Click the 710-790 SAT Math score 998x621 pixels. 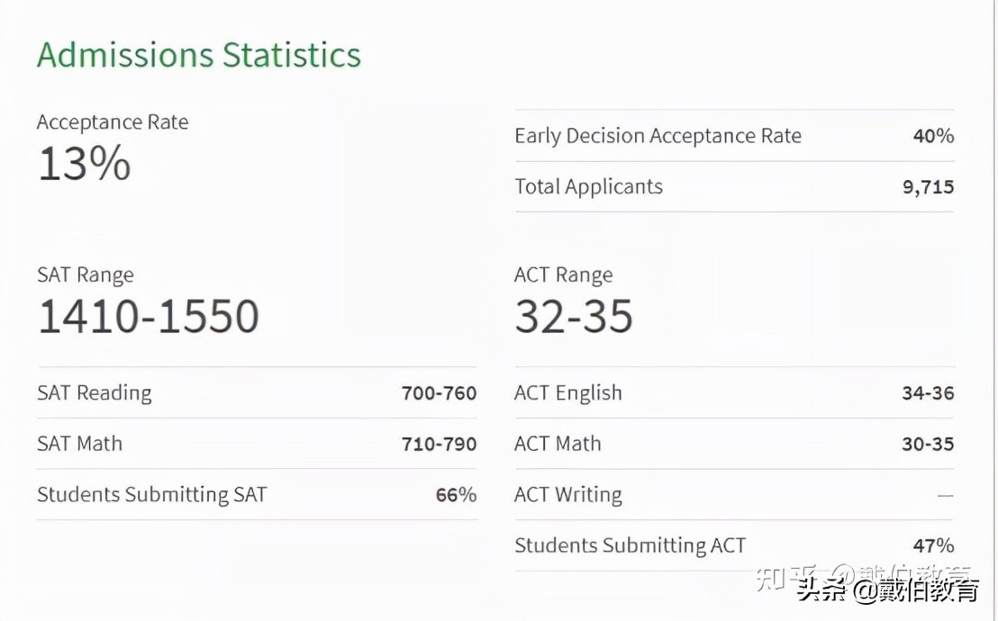pyautogui.click(x=439, y=444)
